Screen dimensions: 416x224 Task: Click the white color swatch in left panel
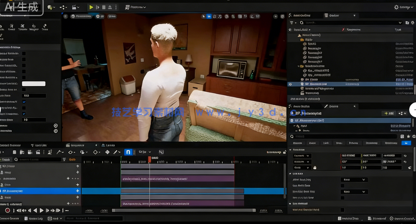[33, 84]
